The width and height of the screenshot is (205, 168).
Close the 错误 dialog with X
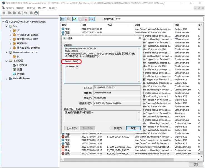click(x=140, y=38)
